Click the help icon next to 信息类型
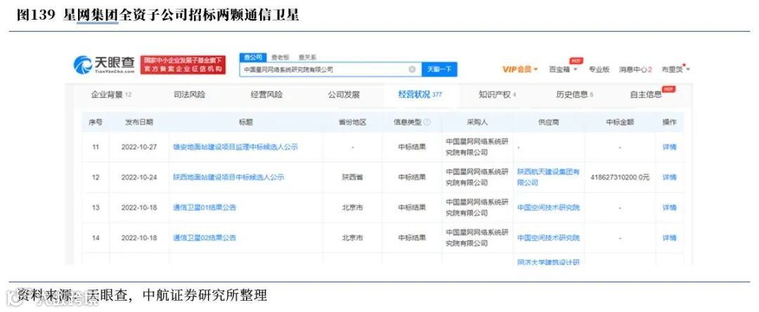This screenshot has width=759, height=312. coord(427,122)
